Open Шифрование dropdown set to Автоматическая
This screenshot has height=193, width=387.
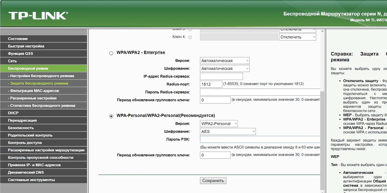[x=224, y=69]
